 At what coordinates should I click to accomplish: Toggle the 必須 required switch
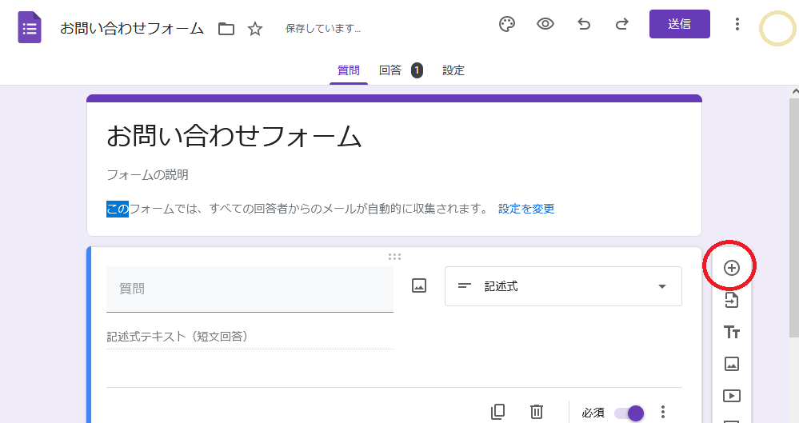coord(629,413)
